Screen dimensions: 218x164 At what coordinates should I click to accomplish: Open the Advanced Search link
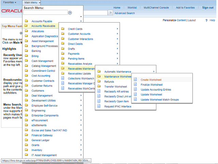point(125,13)
